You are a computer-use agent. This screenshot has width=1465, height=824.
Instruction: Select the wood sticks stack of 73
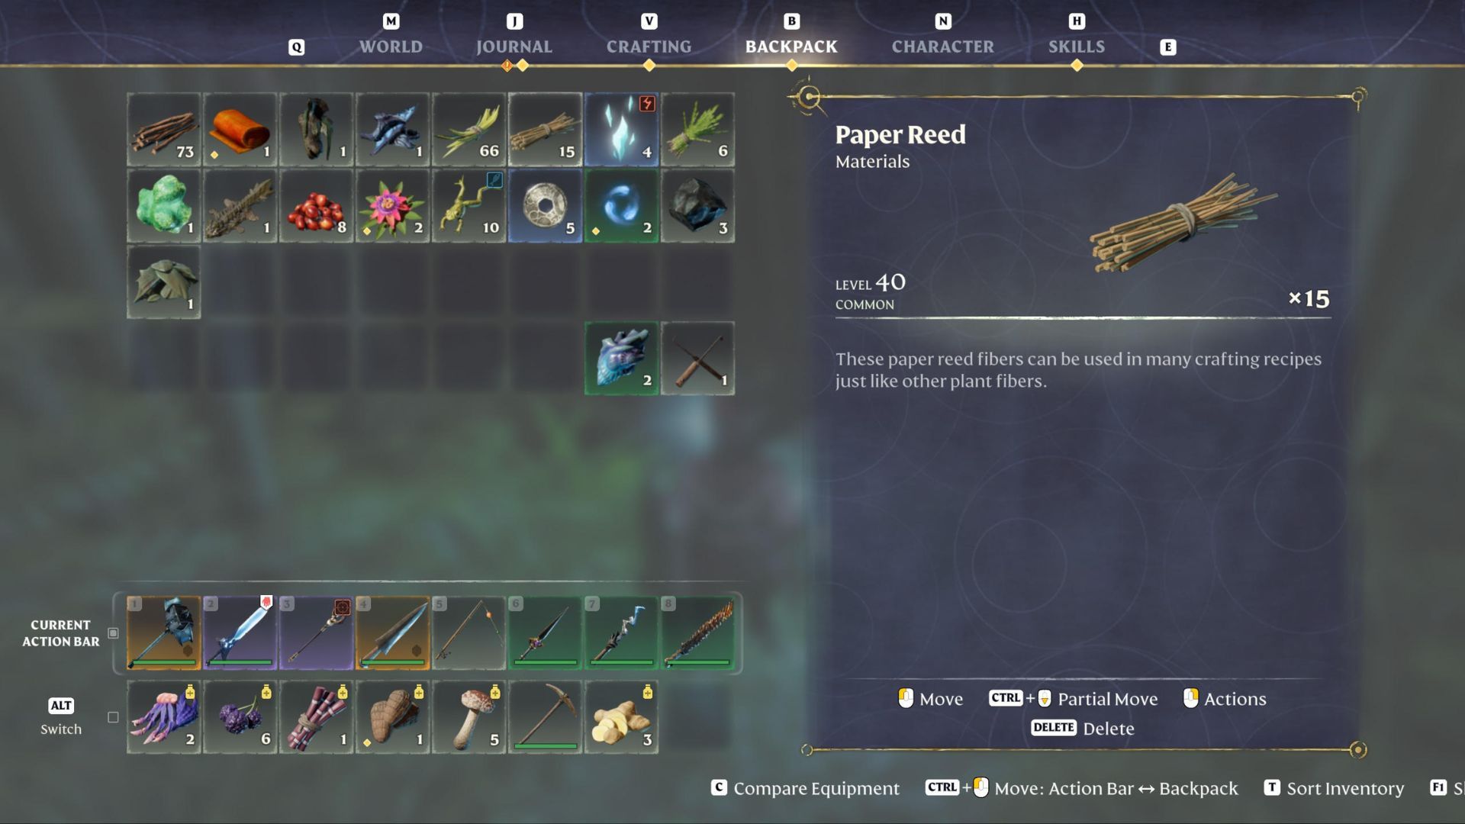[163, 130]
